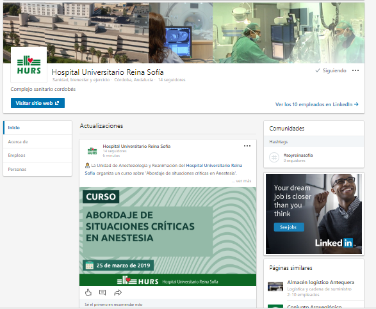This screenshot has height=309, width=376.
Task: Open the Empleos tab
Action: pyautogui.click(x=38, y=155)
